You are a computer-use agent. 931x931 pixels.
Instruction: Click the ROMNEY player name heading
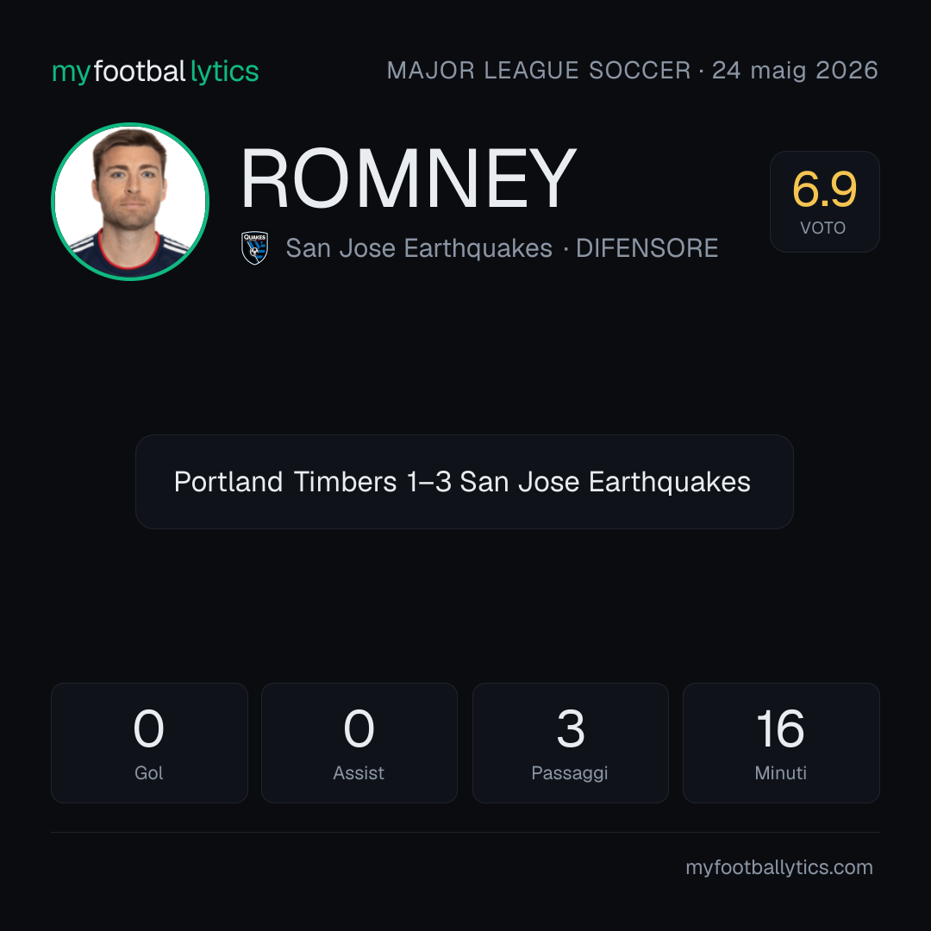pyautogui.click(x=409, y=178)
